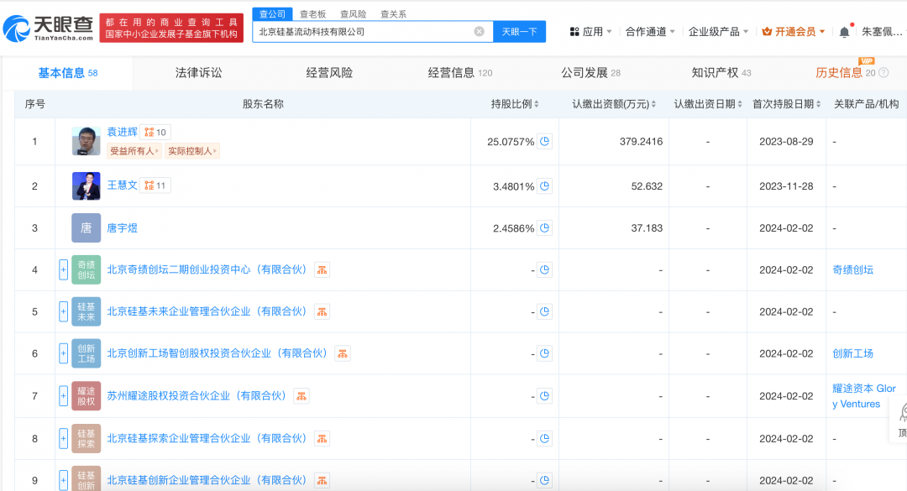
Task: Open the notification bell
Action: coord(844,32)
